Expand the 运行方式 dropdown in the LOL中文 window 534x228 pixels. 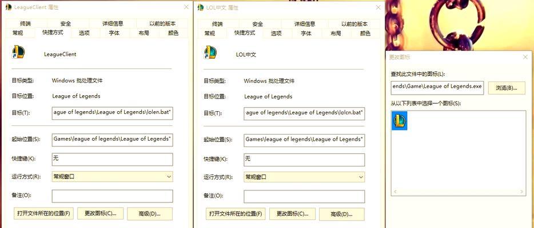pos(305,177)
